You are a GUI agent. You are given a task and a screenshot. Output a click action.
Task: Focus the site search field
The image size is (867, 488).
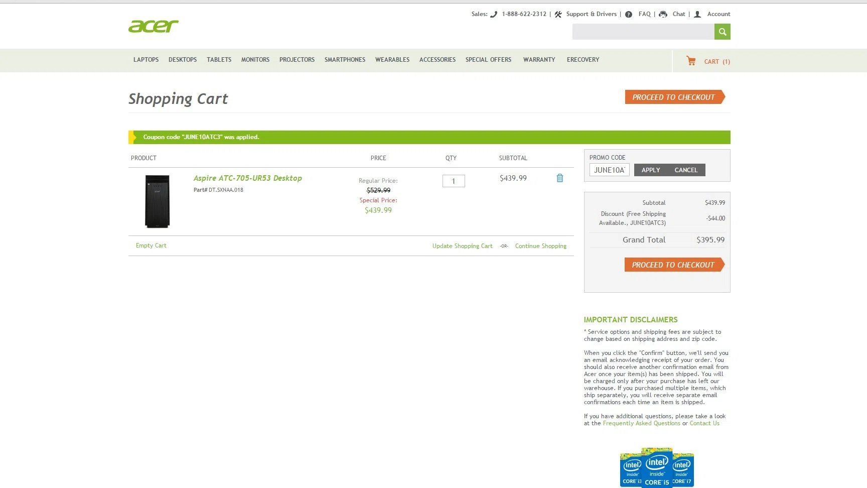click(x=643, y=32)
